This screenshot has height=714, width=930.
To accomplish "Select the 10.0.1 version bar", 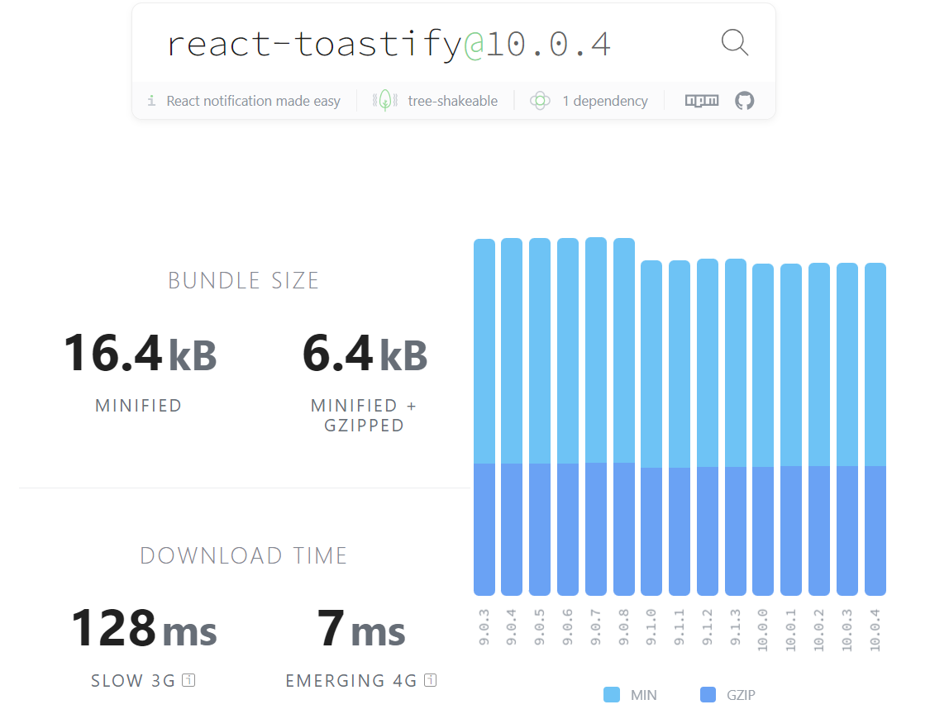I will coord(791,430).
